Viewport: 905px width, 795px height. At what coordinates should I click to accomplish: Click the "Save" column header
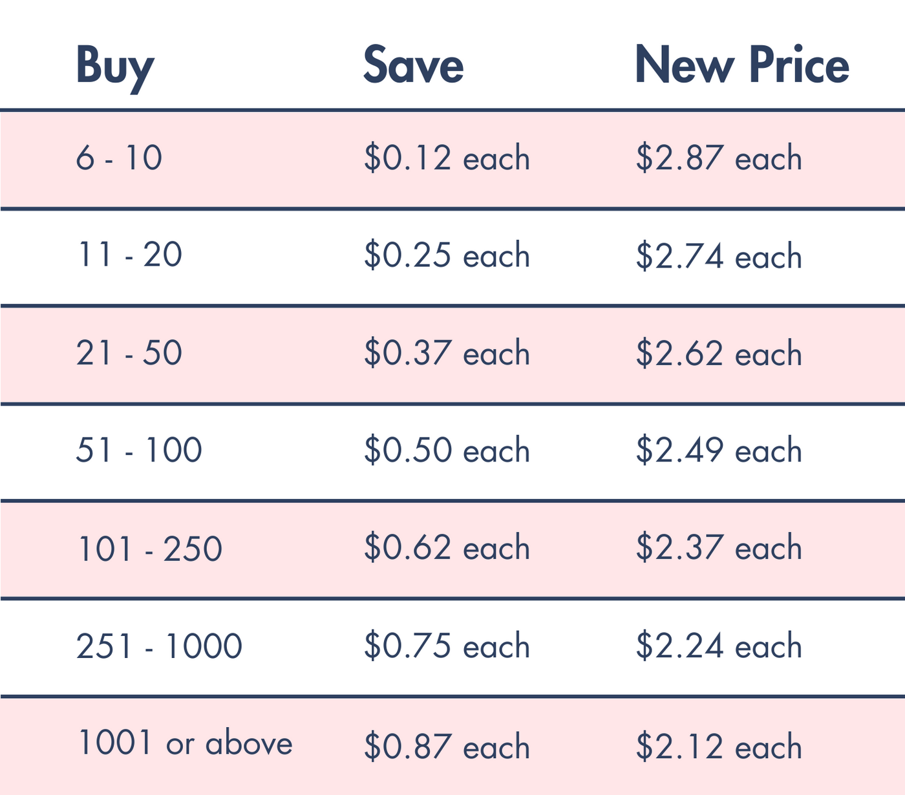pyautogui.click(x=413, y=66)
